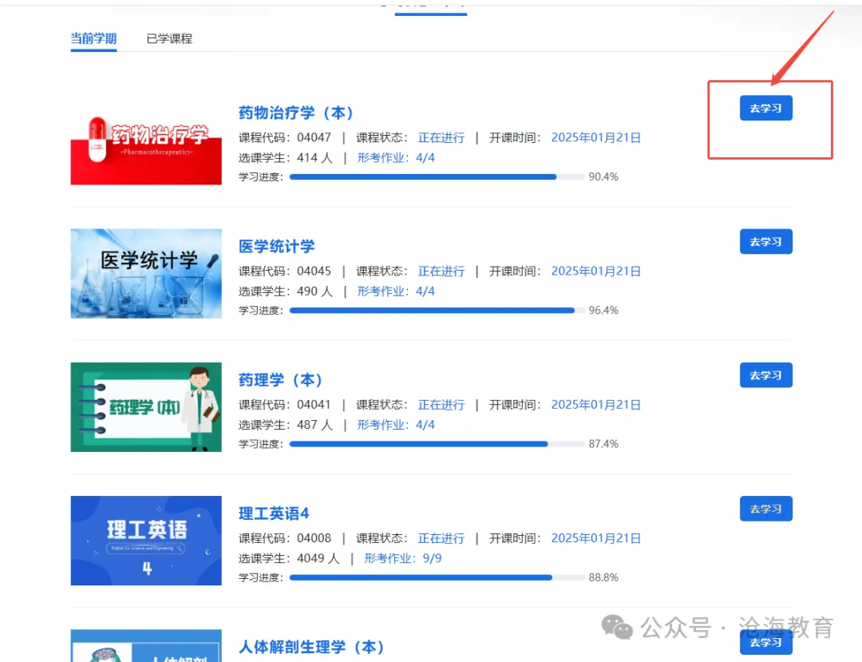Viewport: 862px width, 662px height.
Task: Open 形考作业: 4/4 for 药物治疗学
Action: (x=396, y=158)
